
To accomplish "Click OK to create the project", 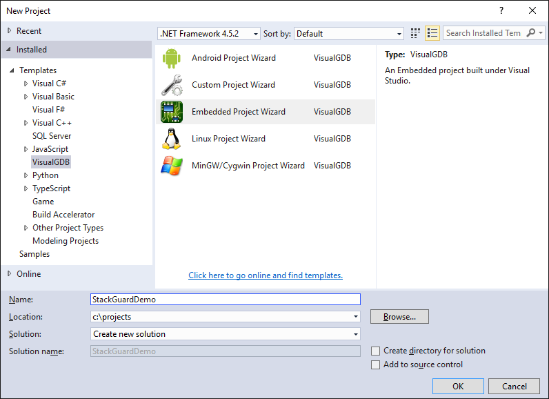I will 458,386.
